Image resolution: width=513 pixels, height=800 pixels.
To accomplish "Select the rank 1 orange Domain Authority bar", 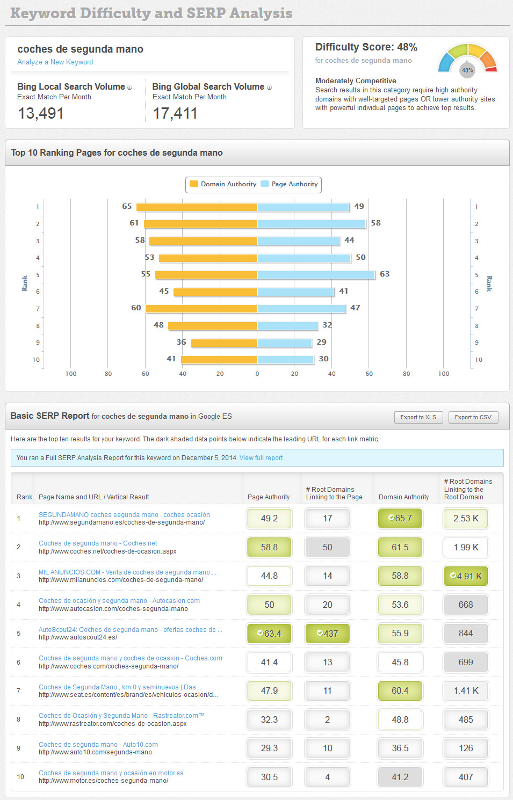I will 197,207.
